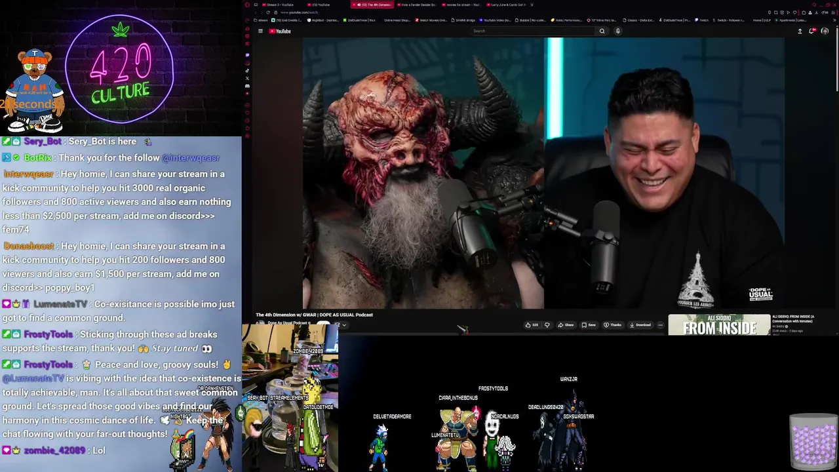This screenshot has width=839, height=472.
Task: Open 'SAMMI Bridge' bookmark
Action: (463, 20)
